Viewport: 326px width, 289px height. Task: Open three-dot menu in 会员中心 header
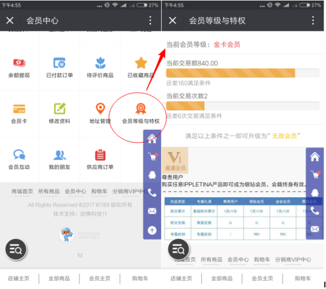pyautogui.click(x=150, y=21)
